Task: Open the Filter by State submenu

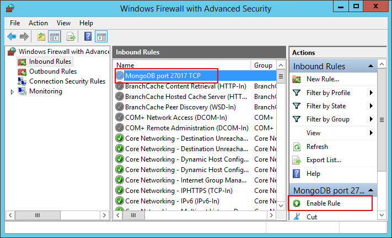Action: [x=371, y=106]
